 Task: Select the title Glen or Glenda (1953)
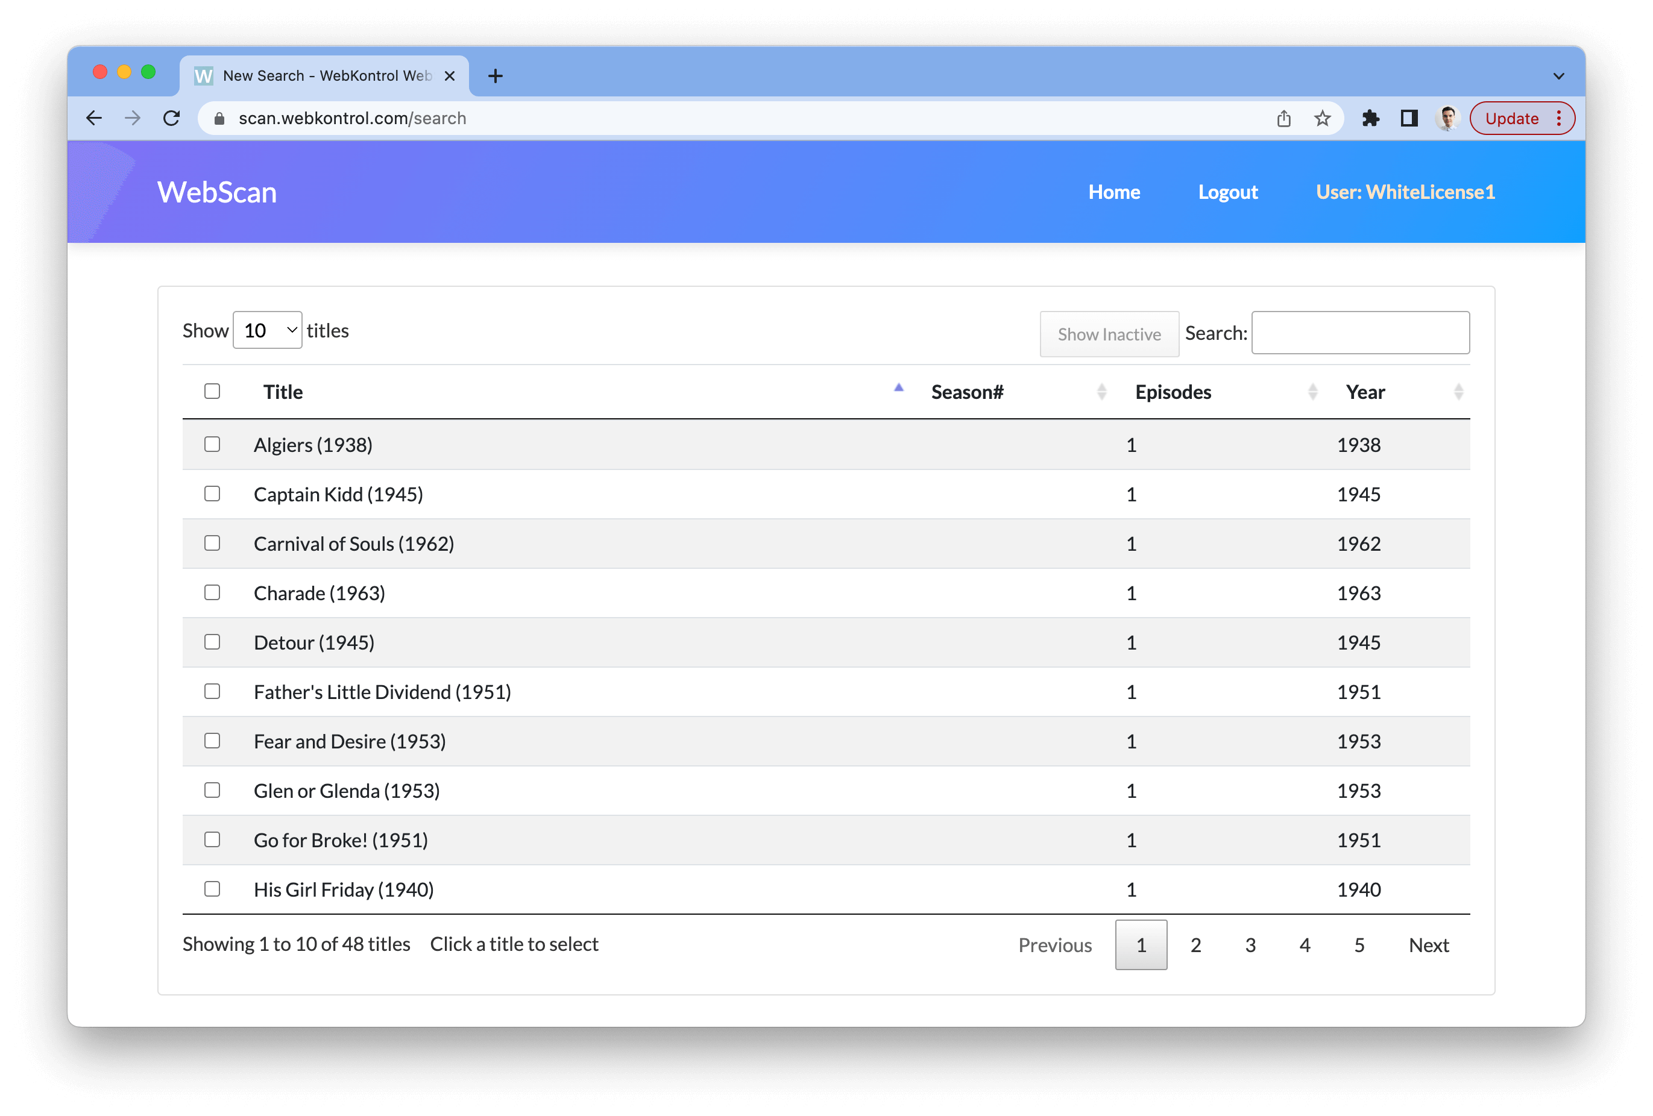pyautogui.click(x=347, y=791)
